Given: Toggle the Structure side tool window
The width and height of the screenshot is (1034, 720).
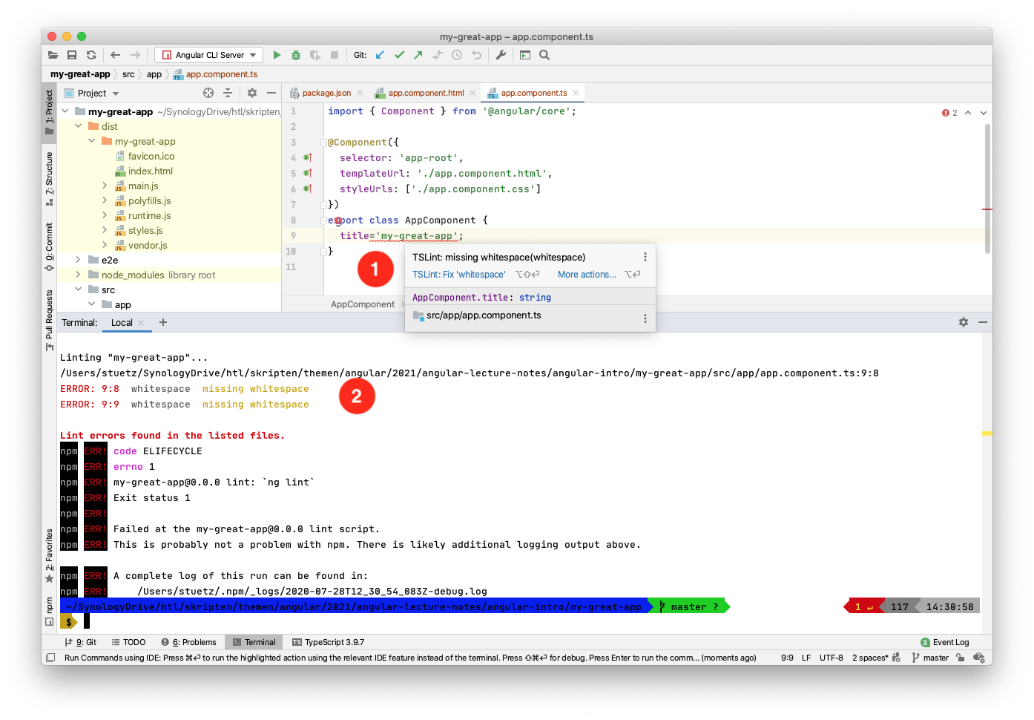Looking at the screenshot, I should click(x=50, y=179).
